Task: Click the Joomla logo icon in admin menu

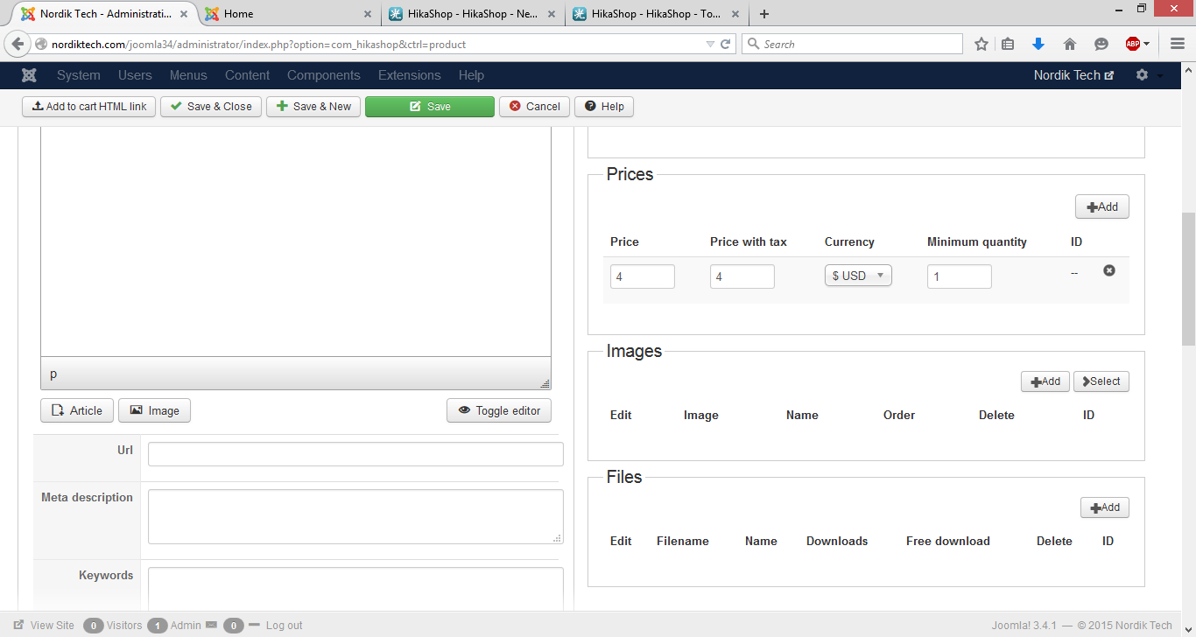Action: (x=29, y=75)
